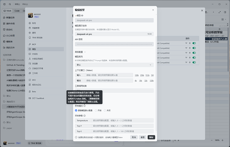Switch to the Code tab
Screen dimensions: 230x147
tap(17, 11)
